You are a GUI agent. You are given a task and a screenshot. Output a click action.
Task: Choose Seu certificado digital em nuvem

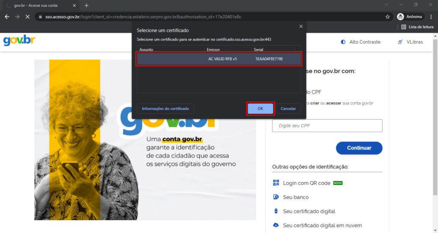coord(323,225)
